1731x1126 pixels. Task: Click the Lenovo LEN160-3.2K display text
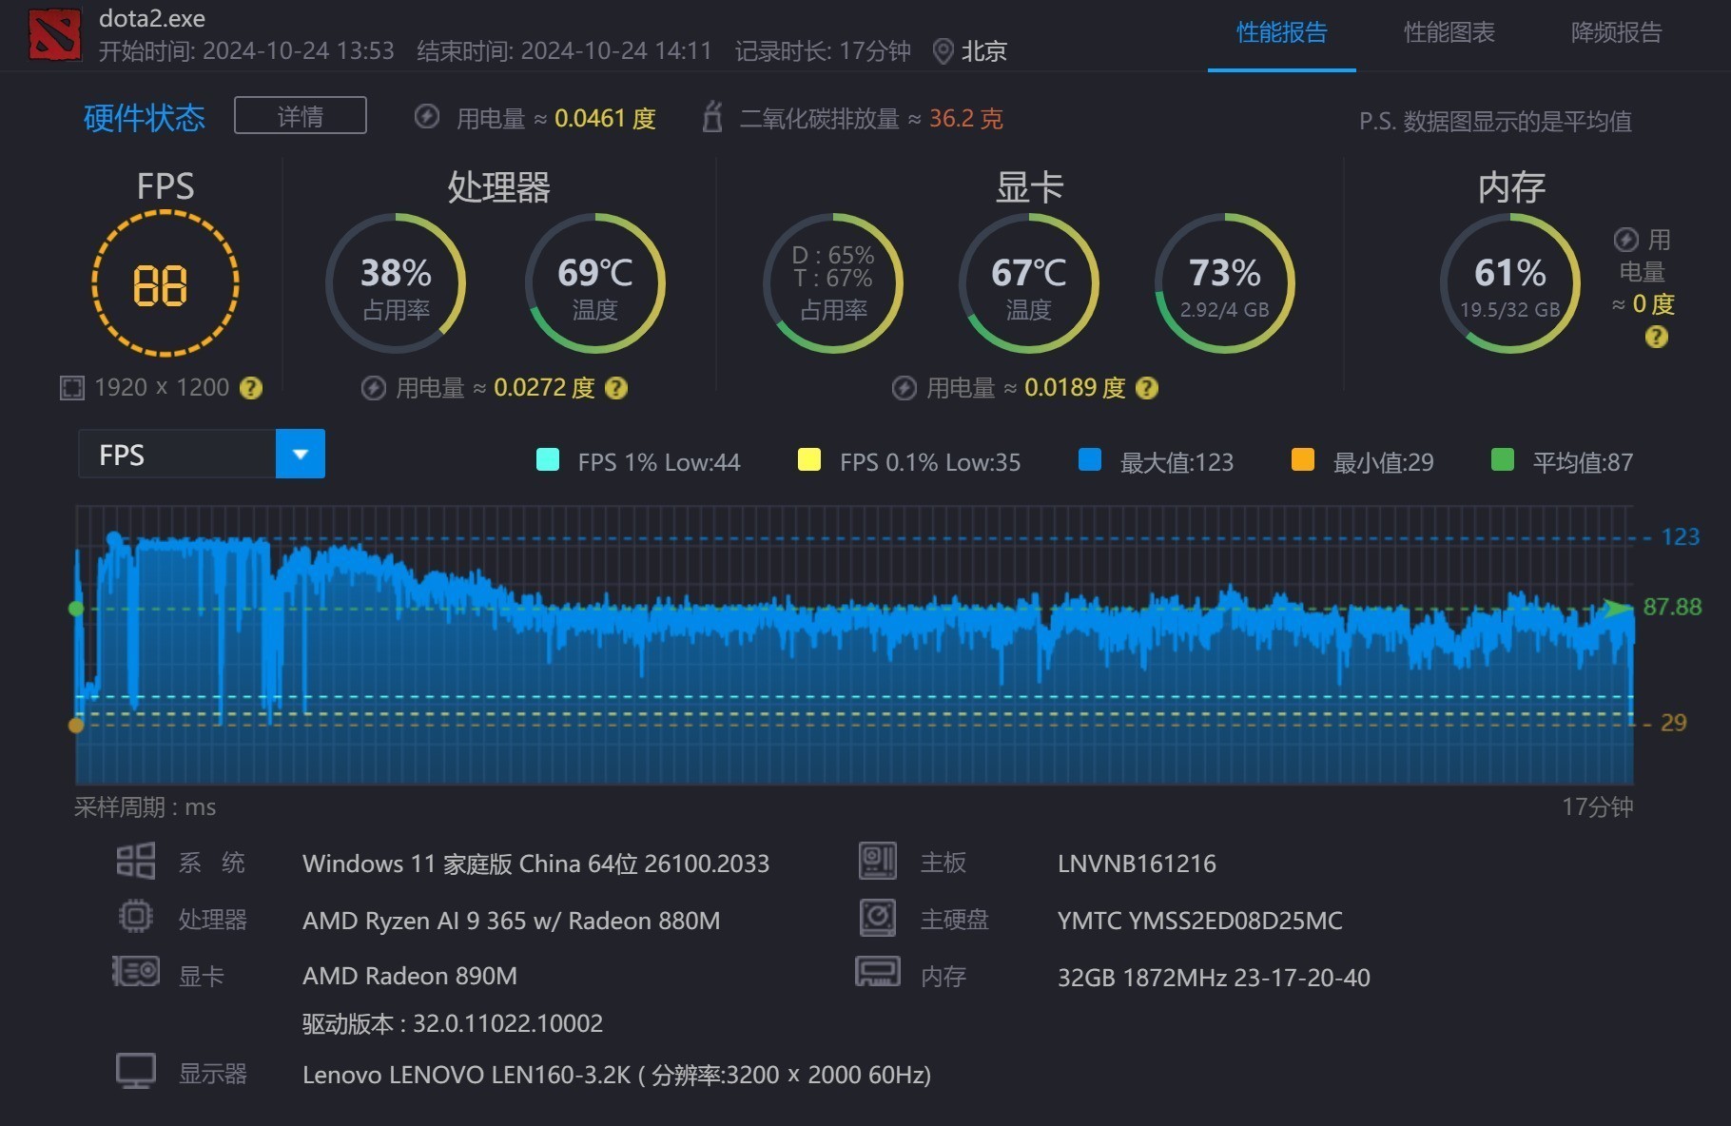616,1075
